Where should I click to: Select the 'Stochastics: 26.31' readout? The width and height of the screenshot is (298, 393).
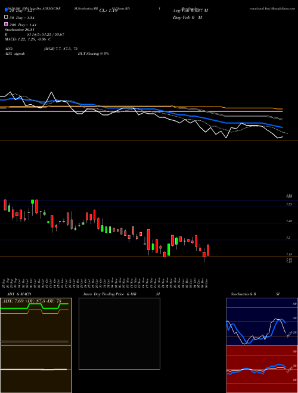[x=19, y=30]
